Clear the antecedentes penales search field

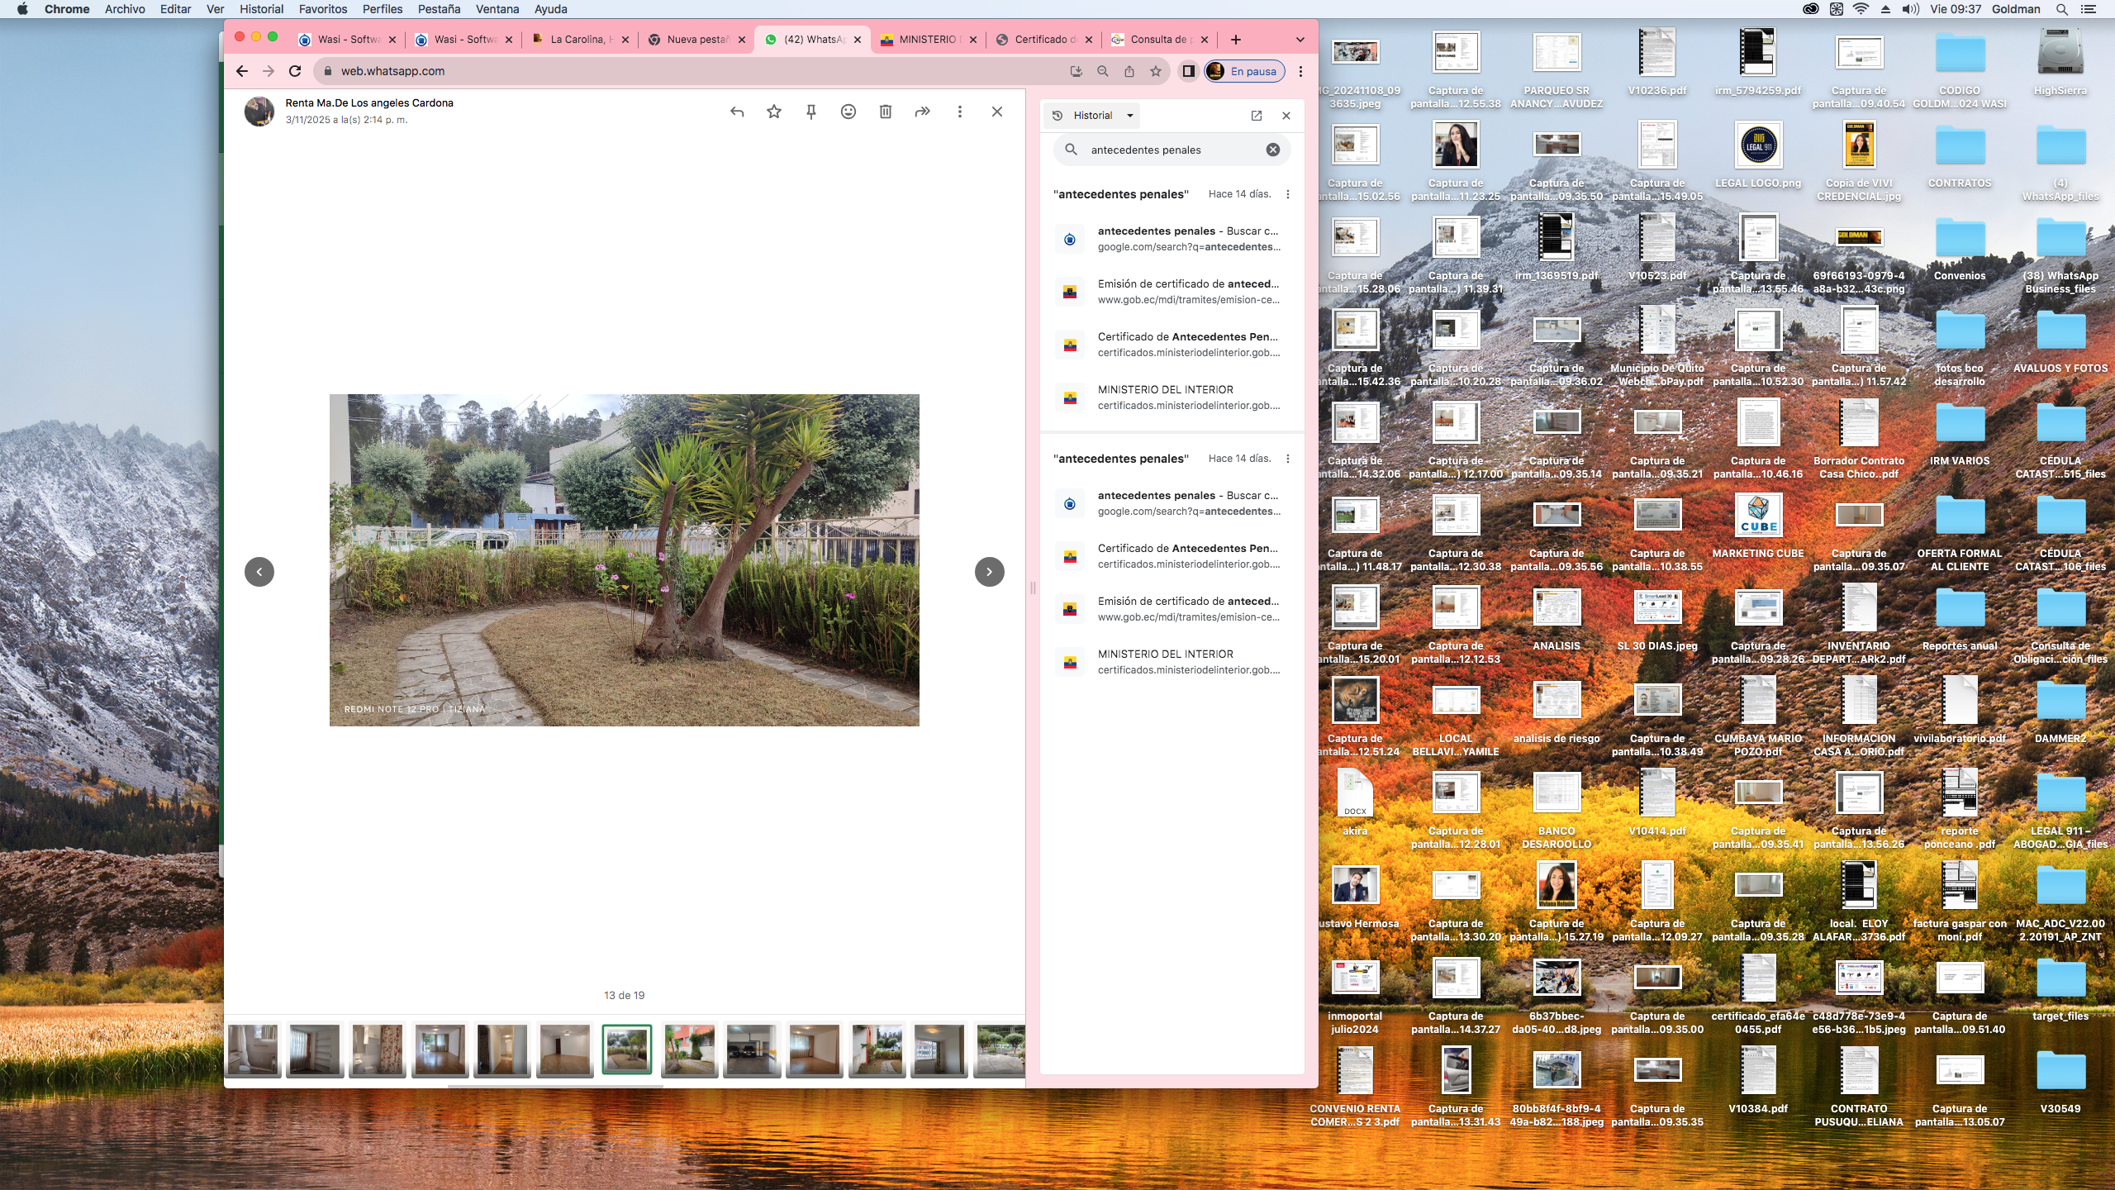tap(1273, 150)
